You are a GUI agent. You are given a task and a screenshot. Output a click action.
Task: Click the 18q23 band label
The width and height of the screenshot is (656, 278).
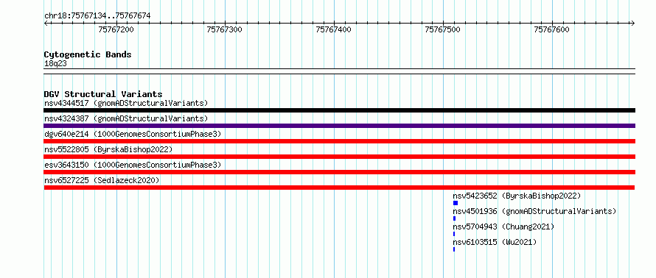(55, 64)
